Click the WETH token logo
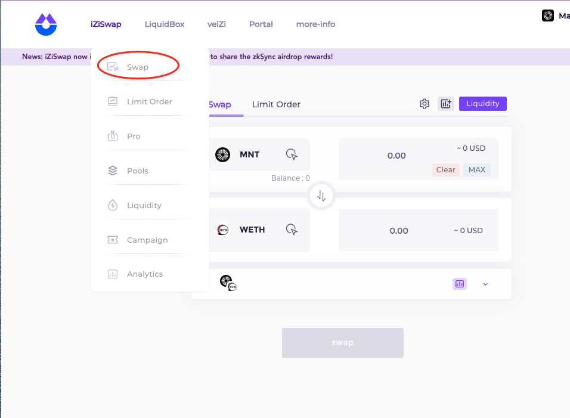Viewport: 570px width, 418px height. coord(223,230)
